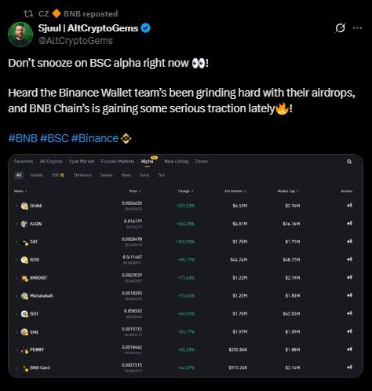The image size is (372, 391).
Task: Sort the list by Market Cap column
Action: pos(288,191)
